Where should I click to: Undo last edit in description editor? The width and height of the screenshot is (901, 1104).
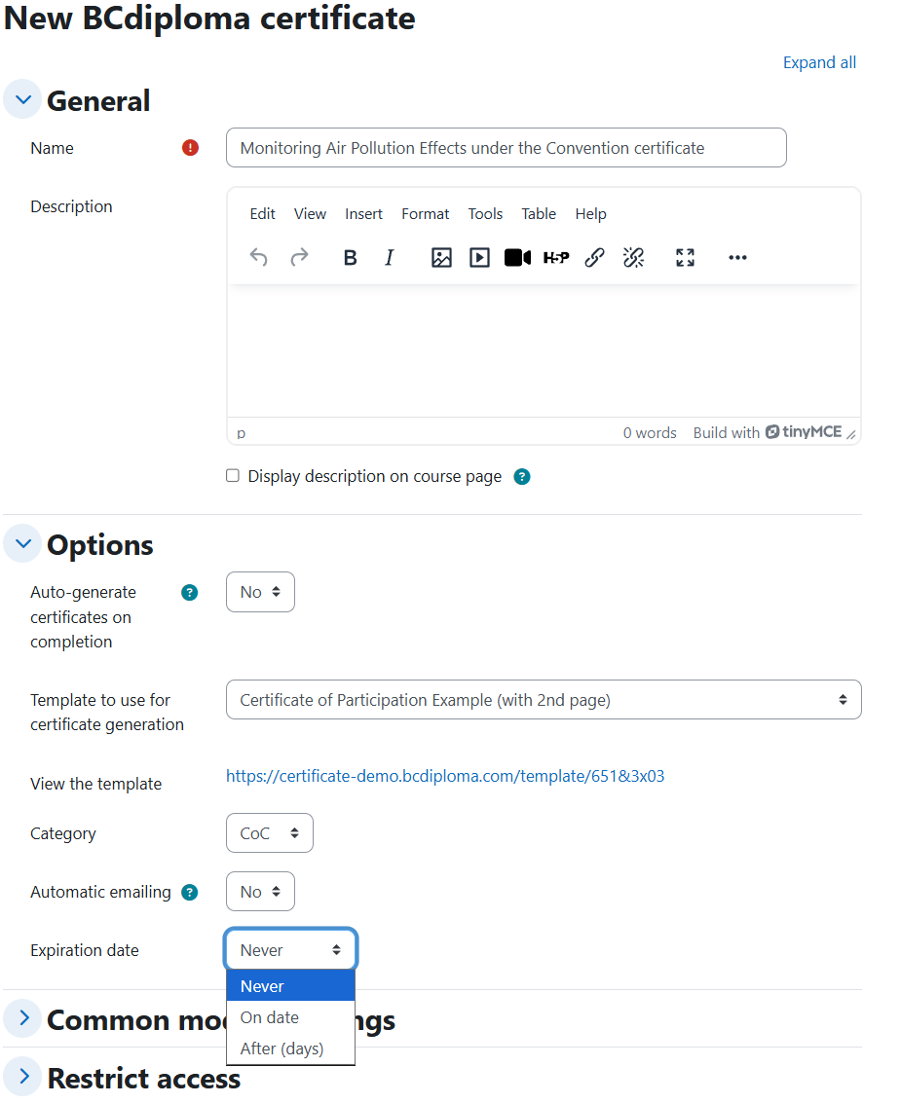258,258
